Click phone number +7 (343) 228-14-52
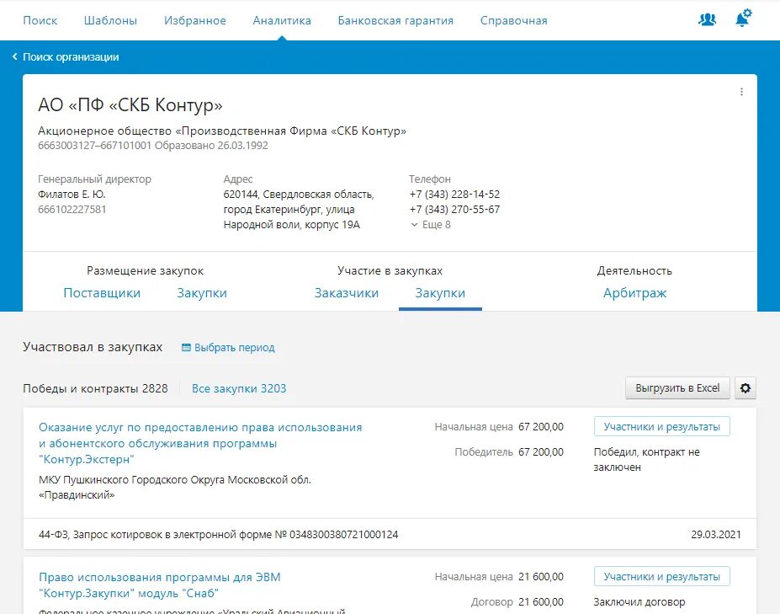The width and height of the screenshot is (780, 614). (x=454, y=195)
